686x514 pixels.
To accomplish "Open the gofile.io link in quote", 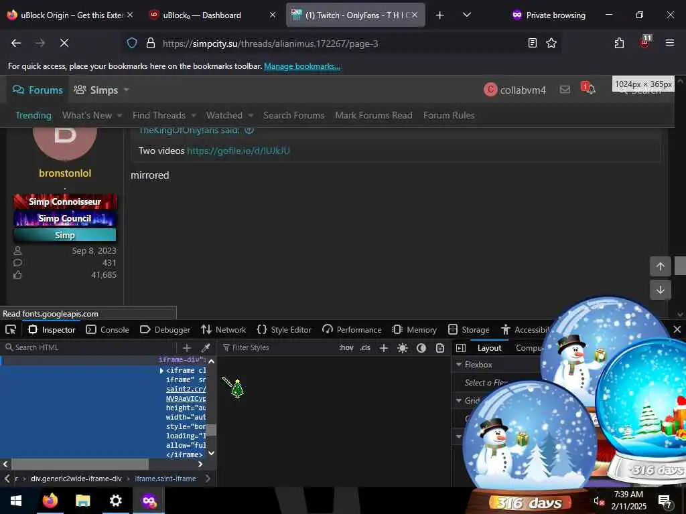I will tap(238, 151).
